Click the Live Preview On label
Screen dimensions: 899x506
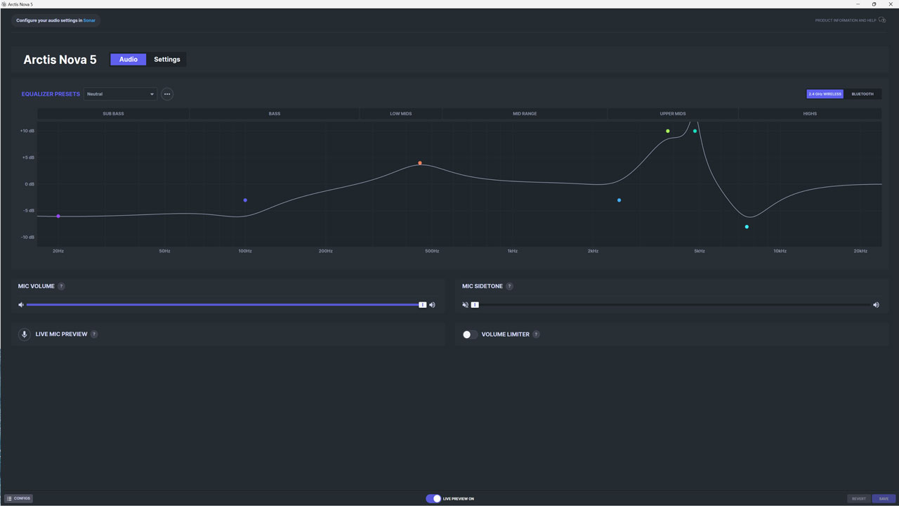click(459, 499)
